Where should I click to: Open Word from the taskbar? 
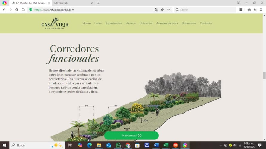point(156,145)
